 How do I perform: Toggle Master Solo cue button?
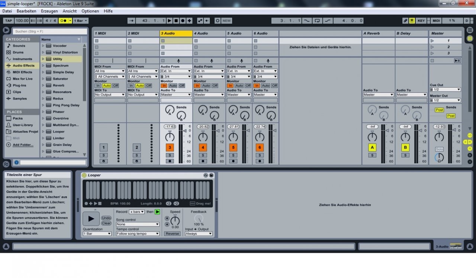439,149
